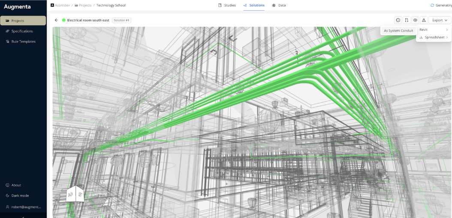Open Specifications in the sidebar

[x=22, y=31]
